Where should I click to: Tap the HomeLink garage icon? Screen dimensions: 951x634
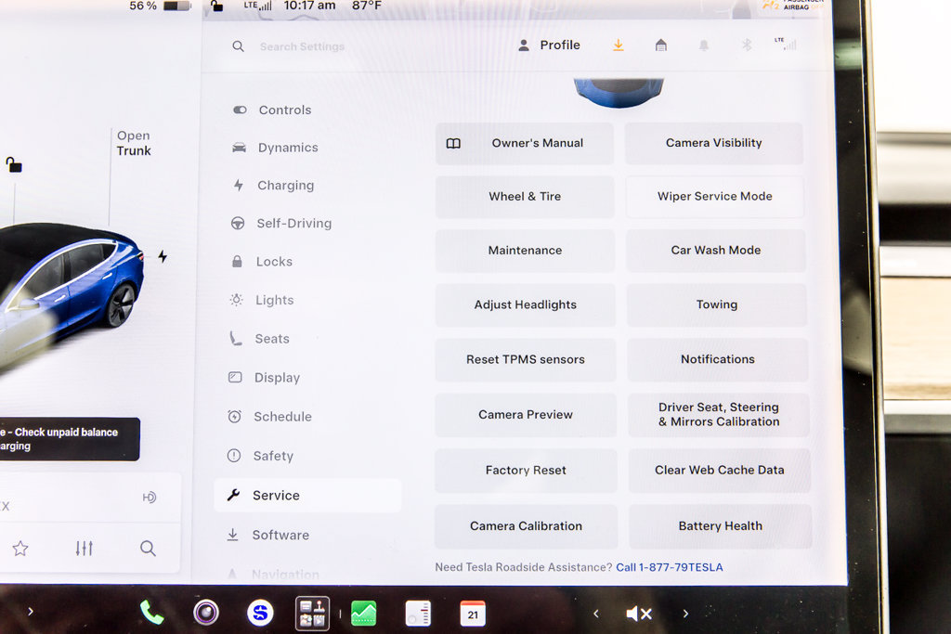[x=661, y=45]
